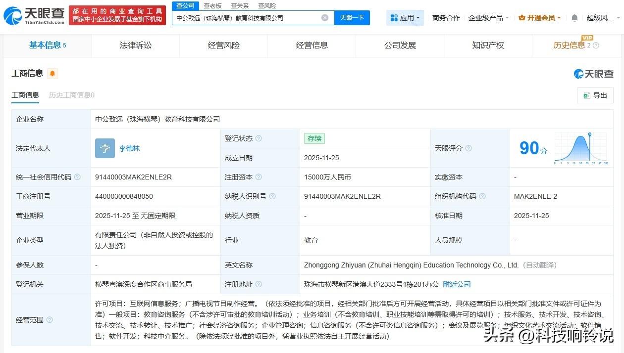Click the 天眼一下 search button
The image size is (624, 353).
point(352,18)
